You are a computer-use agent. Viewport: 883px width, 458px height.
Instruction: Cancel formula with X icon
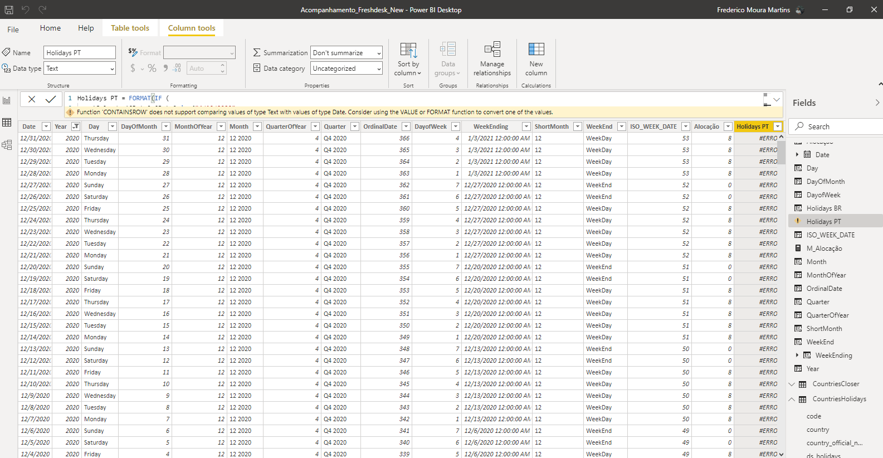(x=32, y=99)
